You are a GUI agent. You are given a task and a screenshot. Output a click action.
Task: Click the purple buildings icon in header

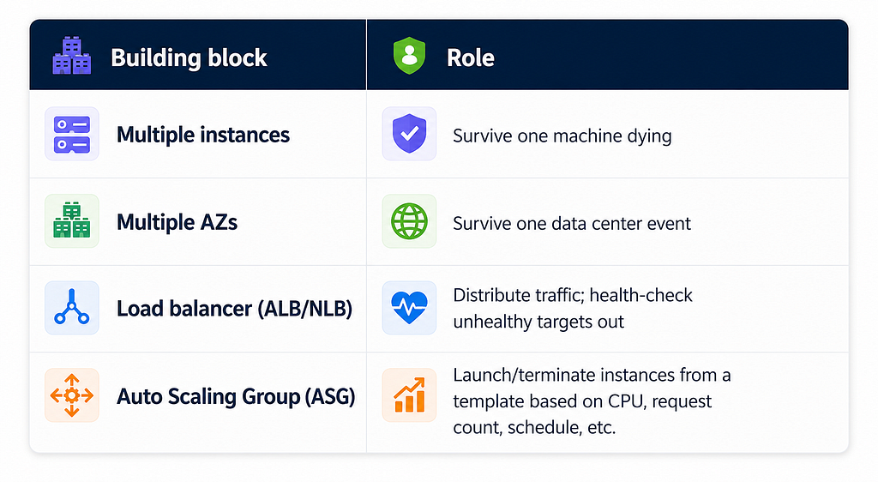pyautogui.click(x=72, y=56)
